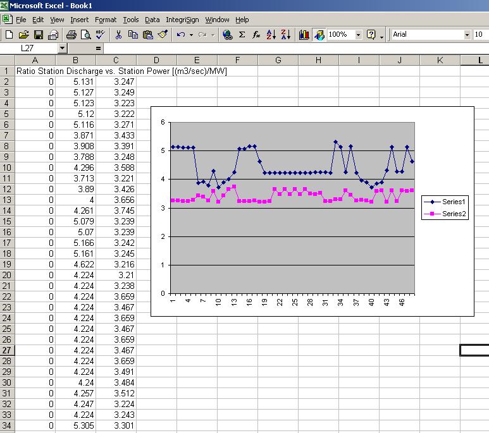The width and height of the screenshot is (489, 433).
Task: Open the Window menu
Action: [x=217, y=20]
